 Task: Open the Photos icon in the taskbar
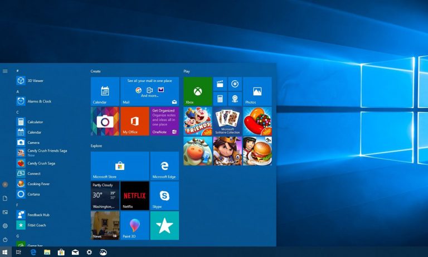pos(103,252)
